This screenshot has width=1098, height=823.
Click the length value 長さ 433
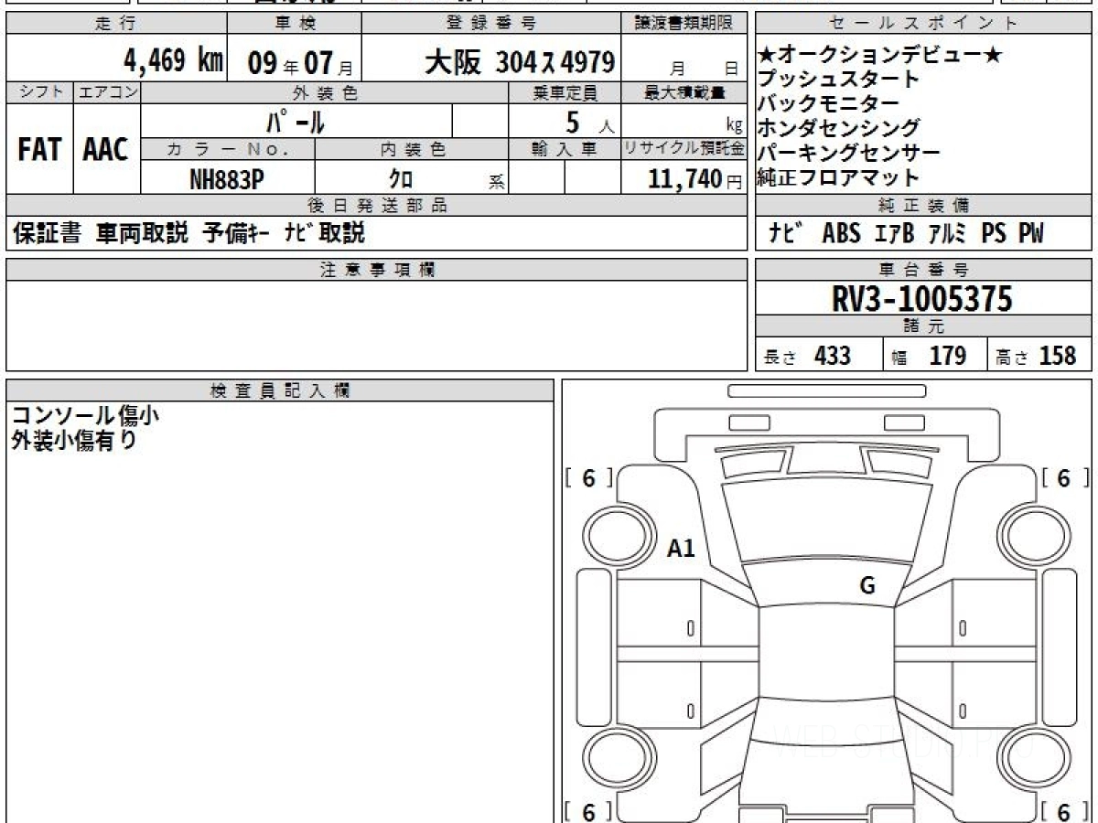(807, 356)
